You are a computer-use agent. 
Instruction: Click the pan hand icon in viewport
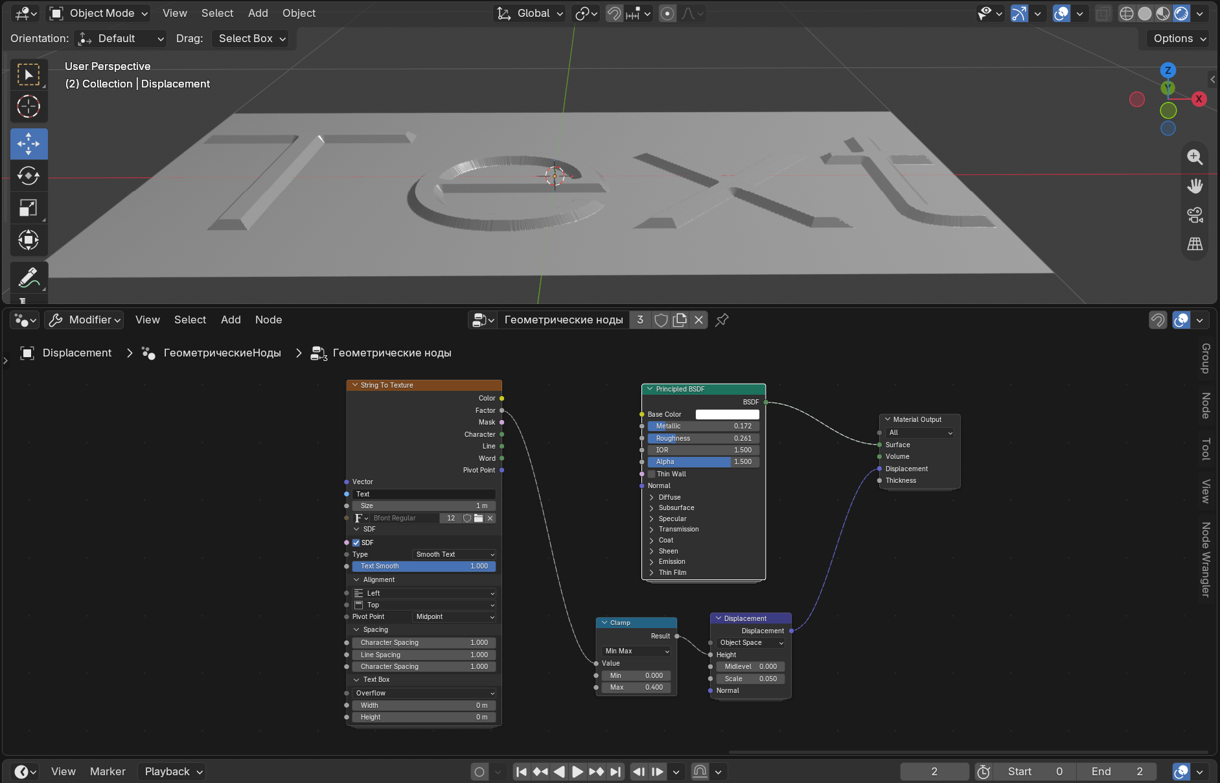1195,186
